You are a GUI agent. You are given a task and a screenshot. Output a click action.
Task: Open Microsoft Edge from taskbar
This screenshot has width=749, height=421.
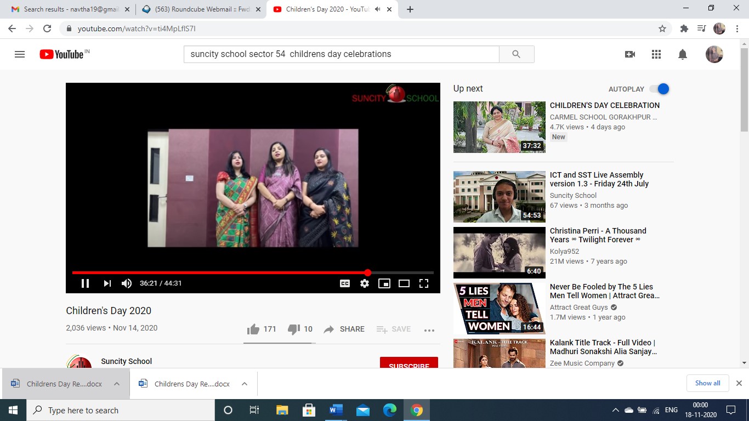(389, 410)
